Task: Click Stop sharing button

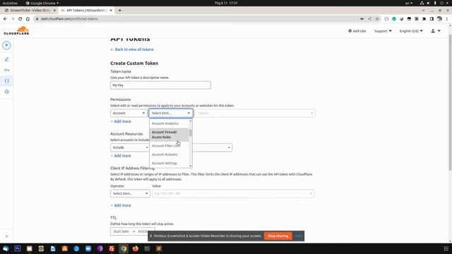Action: [x=278, y=236]
